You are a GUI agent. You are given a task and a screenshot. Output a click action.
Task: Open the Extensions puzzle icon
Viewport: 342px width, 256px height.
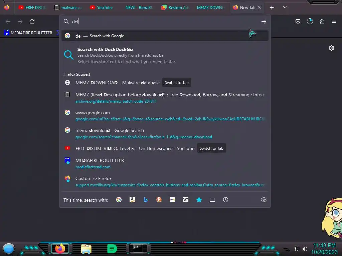point(322,21)
